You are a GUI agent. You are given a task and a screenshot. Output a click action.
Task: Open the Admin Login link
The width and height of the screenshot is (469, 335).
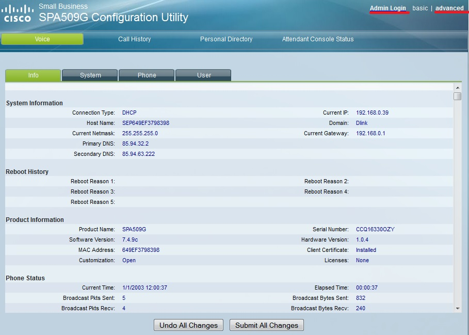click(387, 8)
